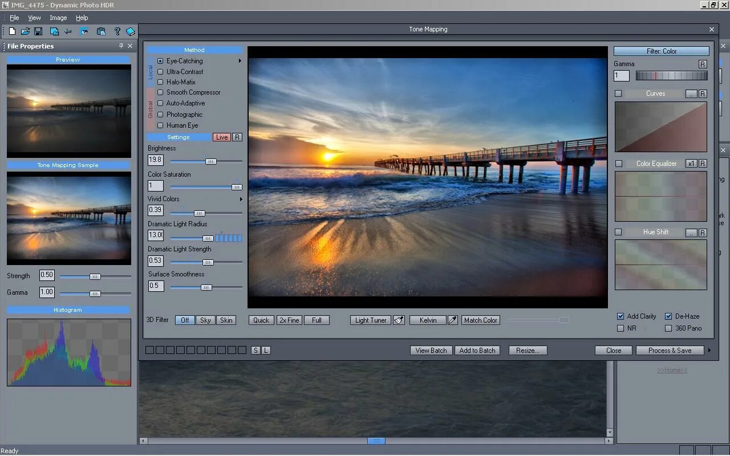The image size is (730, 456).
Task: Click Add to Batch
Action: pyautogui.click(x=477, y=350)
